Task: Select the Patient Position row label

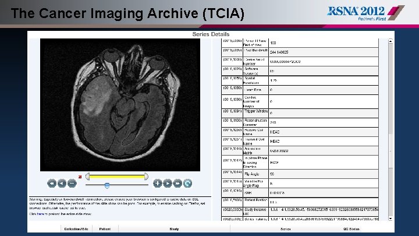Action: pyautogui.click(x=255, y=200)
